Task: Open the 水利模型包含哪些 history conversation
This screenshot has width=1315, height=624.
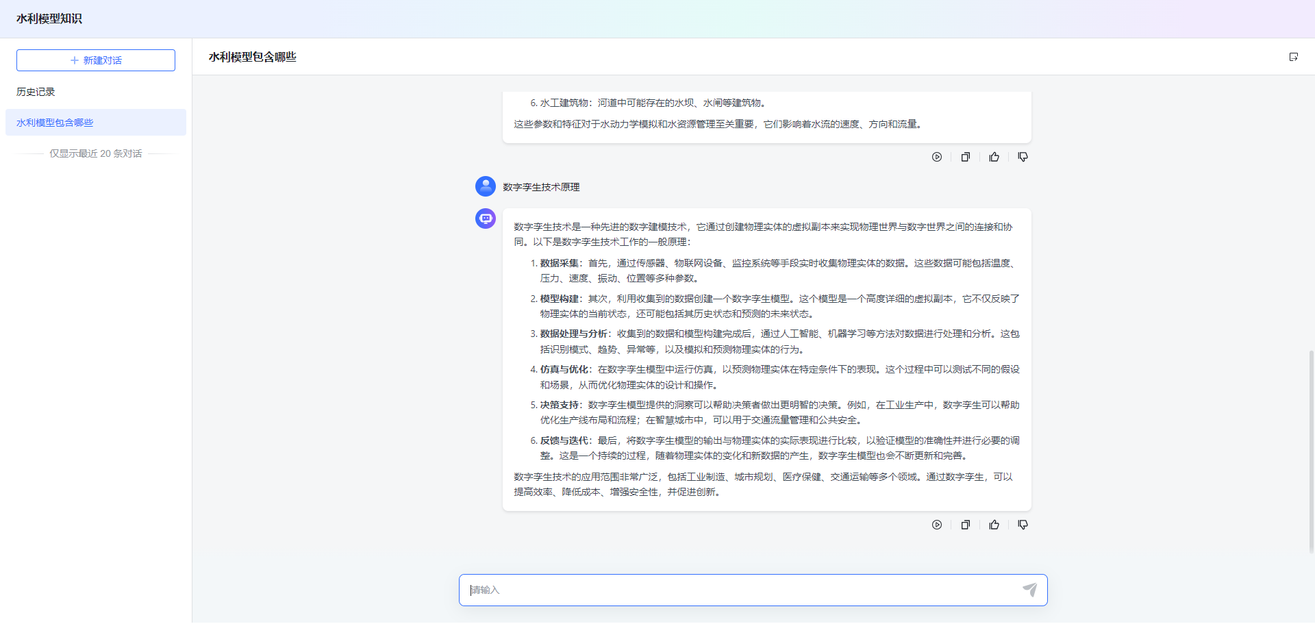Action: 96,123
